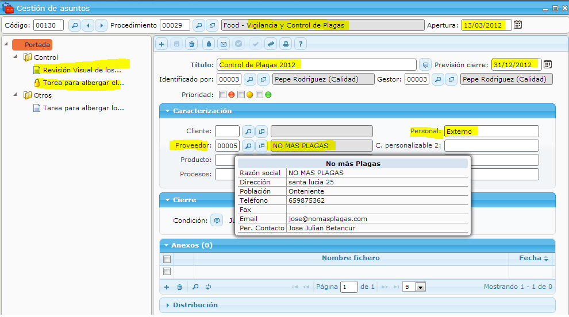Image resolution: width=569 pixels, height=317 pixels.
Task: Refresh the Anexos grid
Action: tap(208, 287)
